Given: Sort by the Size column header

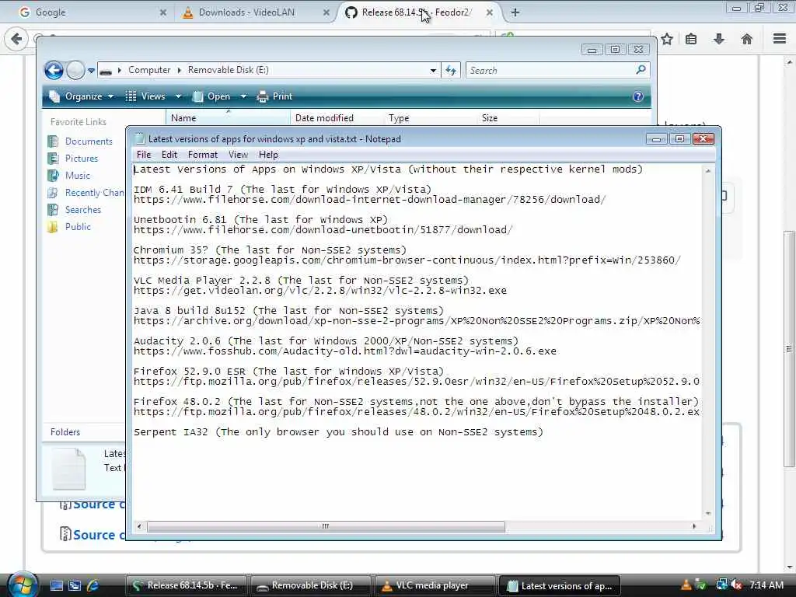Looking at the screenshot, I should click(508, 118).
